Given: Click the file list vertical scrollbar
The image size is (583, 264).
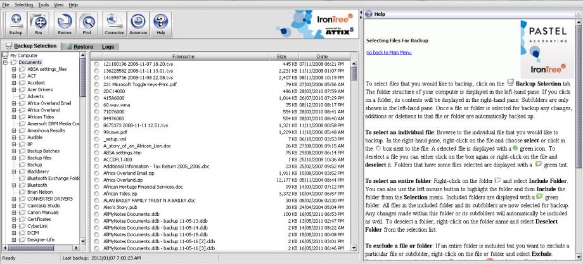Looking at the screenshot, I should (x=354, y=158).
